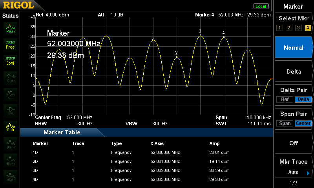Click the TRIG Free status icon
The width and height of the screenshot is (314, 188).
click(10, 44)
